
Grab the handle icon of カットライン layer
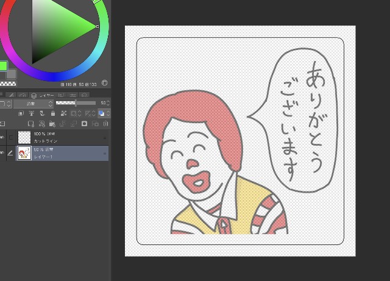click(105, 138)
